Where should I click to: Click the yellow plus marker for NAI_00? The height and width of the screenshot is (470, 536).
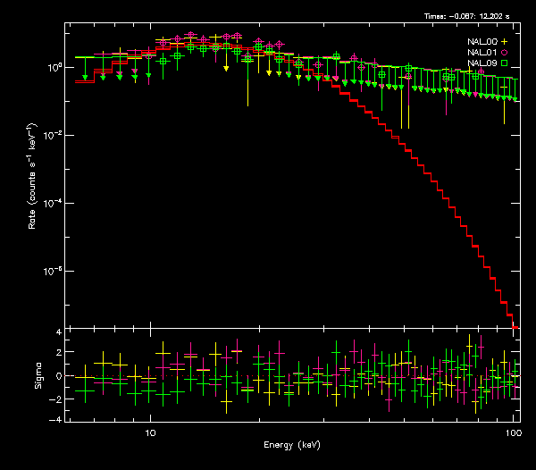point(504,42)
